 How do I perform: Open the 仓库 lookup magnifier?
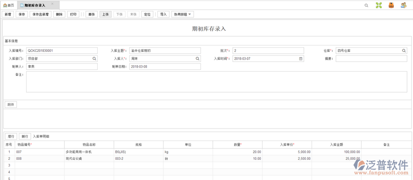(x=404, y=51)
